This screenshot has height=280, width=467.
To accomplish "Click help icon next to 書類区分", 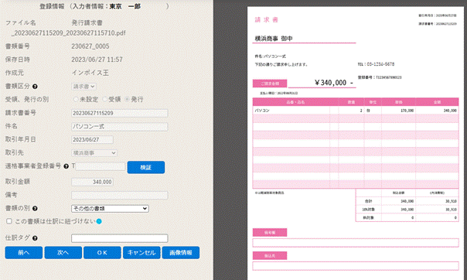I will (x=35, y=87).
